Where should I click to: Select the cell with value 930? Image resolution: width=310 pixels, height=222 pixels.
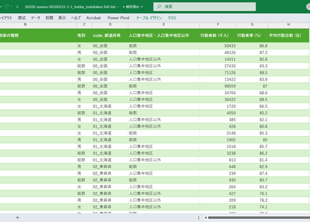pos(218,180)
